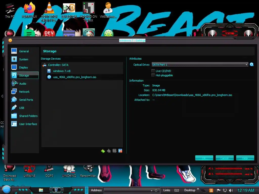Click the Help button

point(245,158)
